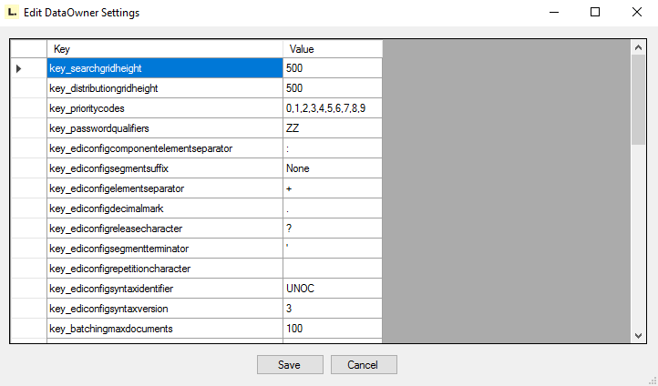Click the ZZ password qualifiers value
The width and height of the screenshot is (658, 386).
(332, 128)
